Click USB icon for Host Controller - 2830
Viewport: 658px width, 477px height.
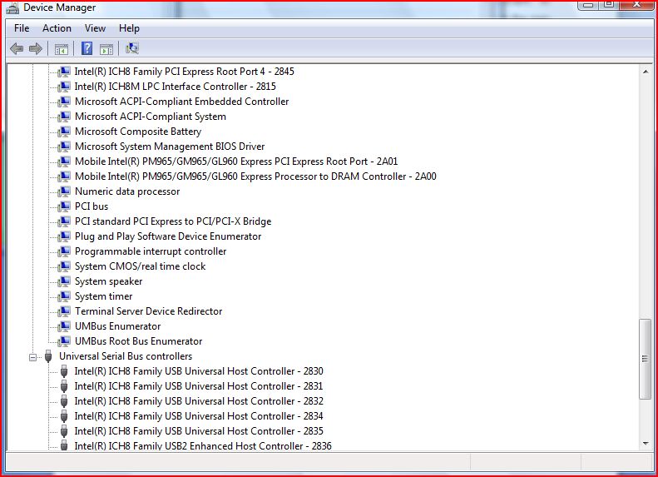tap(64, 371)
